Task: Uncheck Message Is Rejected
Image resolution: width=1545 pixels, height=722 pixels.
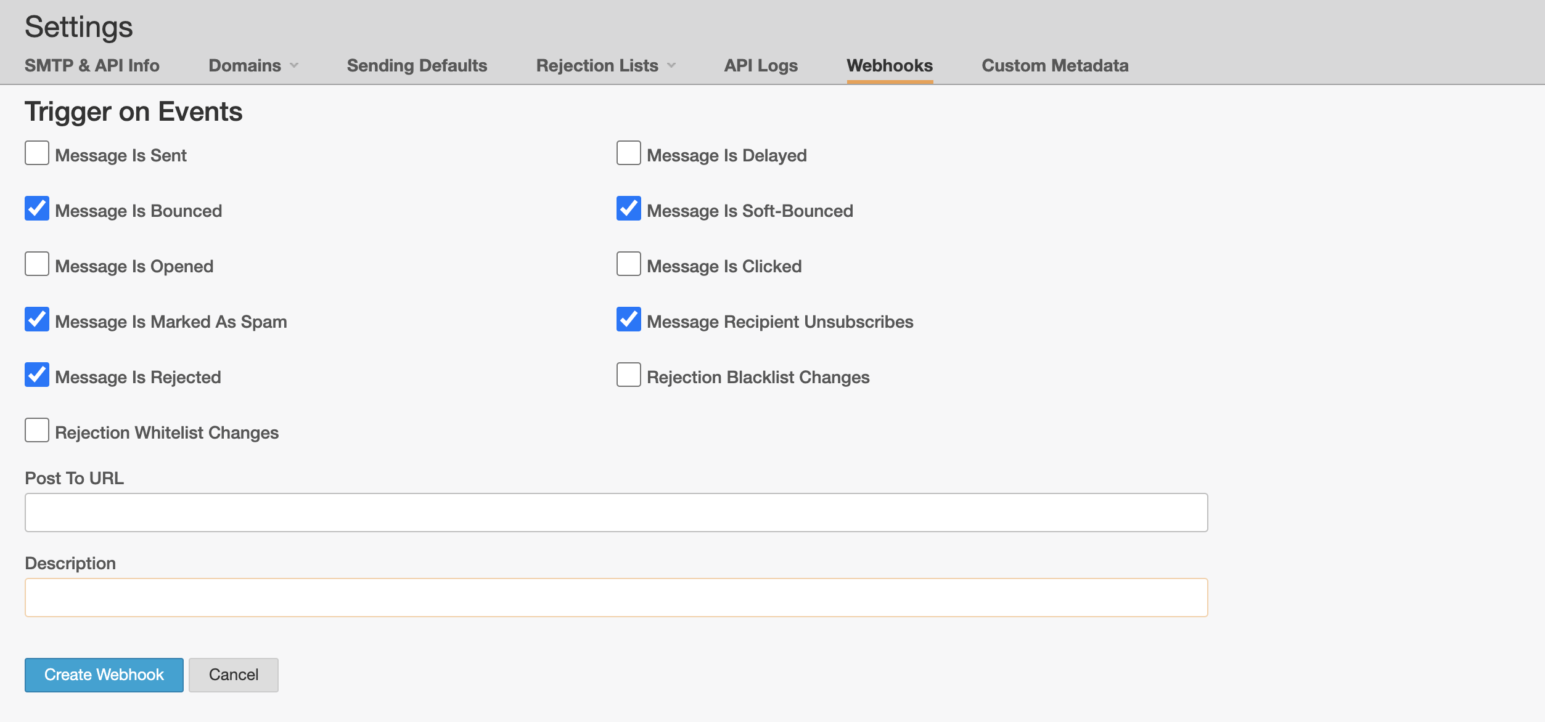Action: pos(37,375)
